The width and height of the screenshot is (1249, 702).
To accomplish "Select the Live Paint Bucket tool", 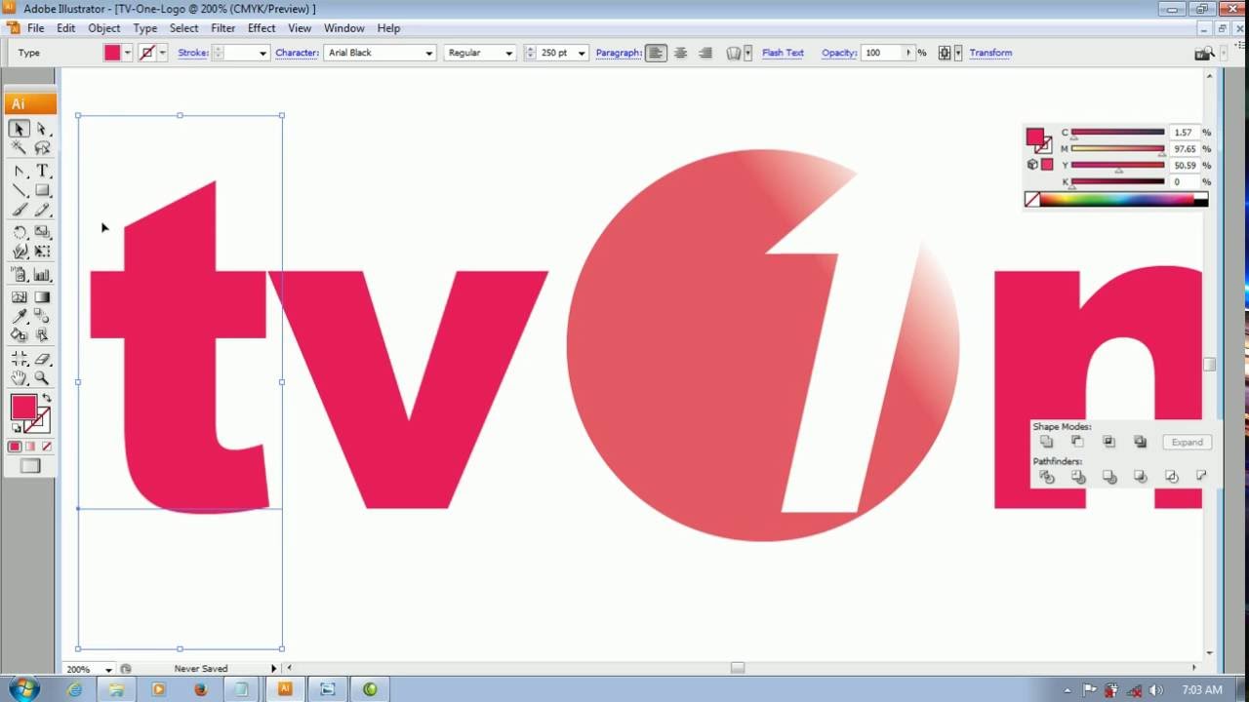I will (x=20, y=334).
